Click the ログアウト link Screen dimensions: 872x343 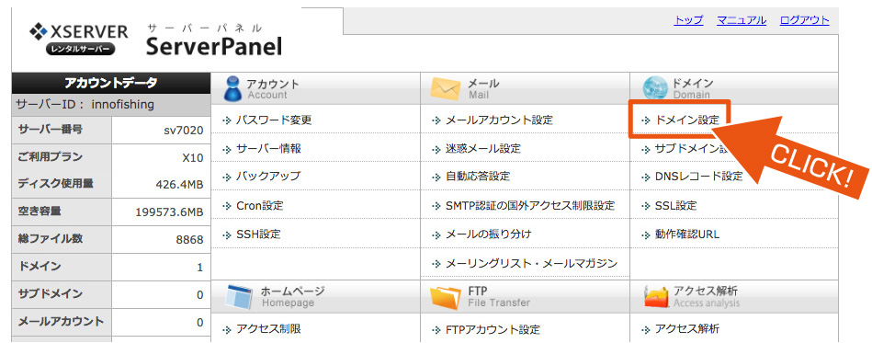click(804, 20)
